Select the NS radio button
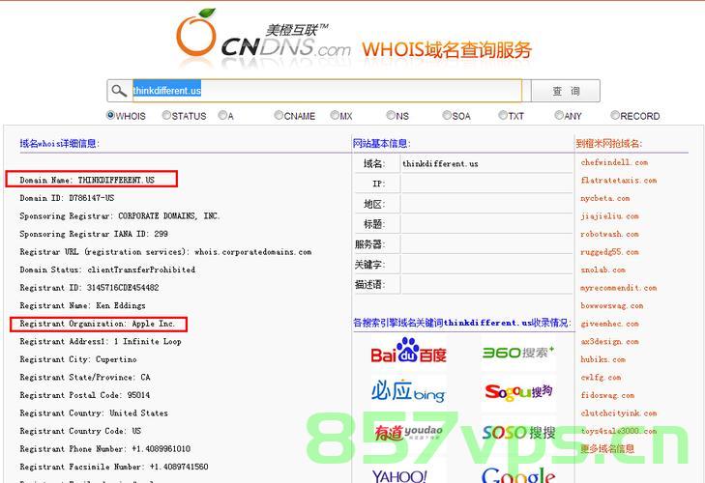 point(391,116)
